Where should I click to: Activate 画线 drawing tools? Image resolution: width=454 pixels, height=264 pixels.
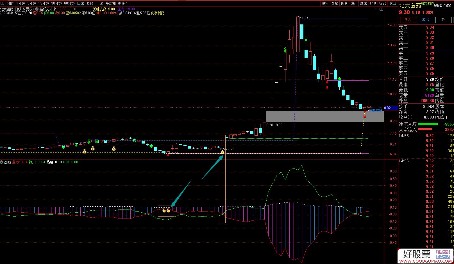point(363,3)
